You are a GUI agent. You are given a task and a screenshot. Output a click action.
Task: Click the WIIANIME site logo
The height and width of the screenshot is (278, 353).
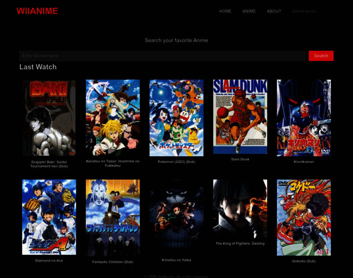[37, 11]
